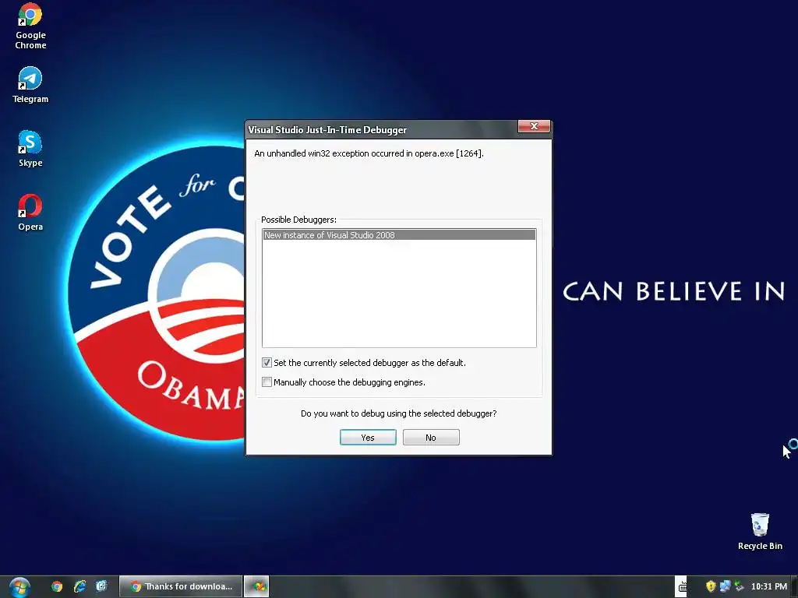The image size is (798, 598).
Task: Open Skype desktop shortcut
Action: point(30,149)
